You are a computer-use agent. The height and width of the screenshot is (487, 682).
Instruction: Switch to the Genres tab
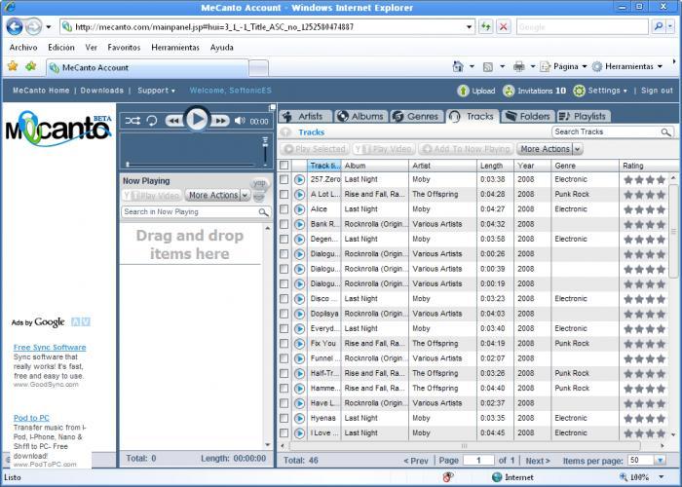pyautogui.click(x=416, y=117)
